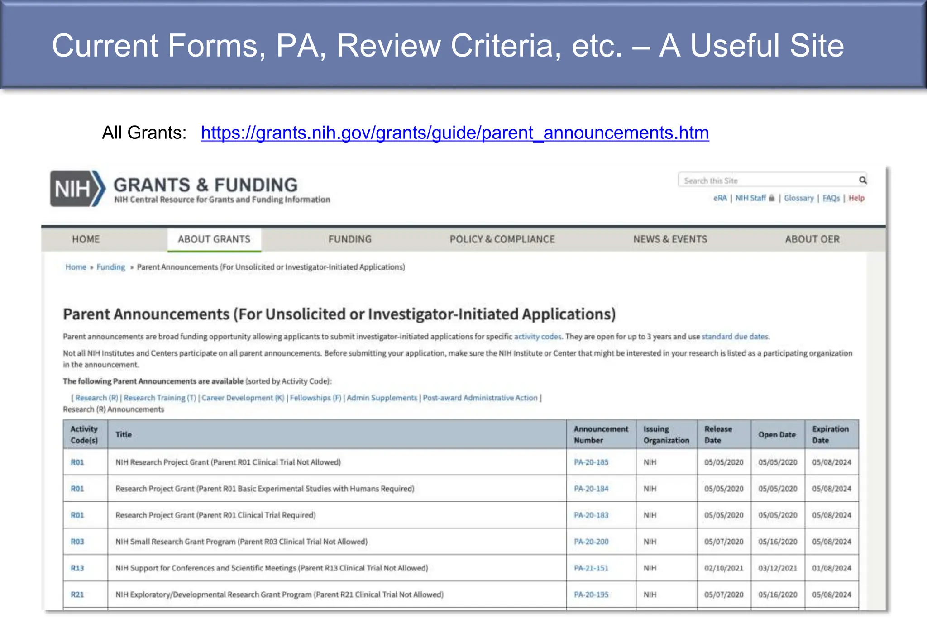The image size is (927, 618).
Task: Click 'Basic Experimental Studies with Humans' title
Action: coord(265,489)
